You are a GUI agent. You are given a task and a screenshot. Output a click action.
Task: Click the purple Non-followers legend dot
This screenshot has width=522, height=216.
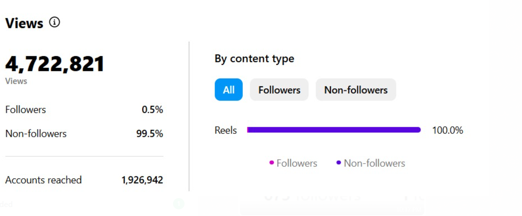tap(339, 163)
